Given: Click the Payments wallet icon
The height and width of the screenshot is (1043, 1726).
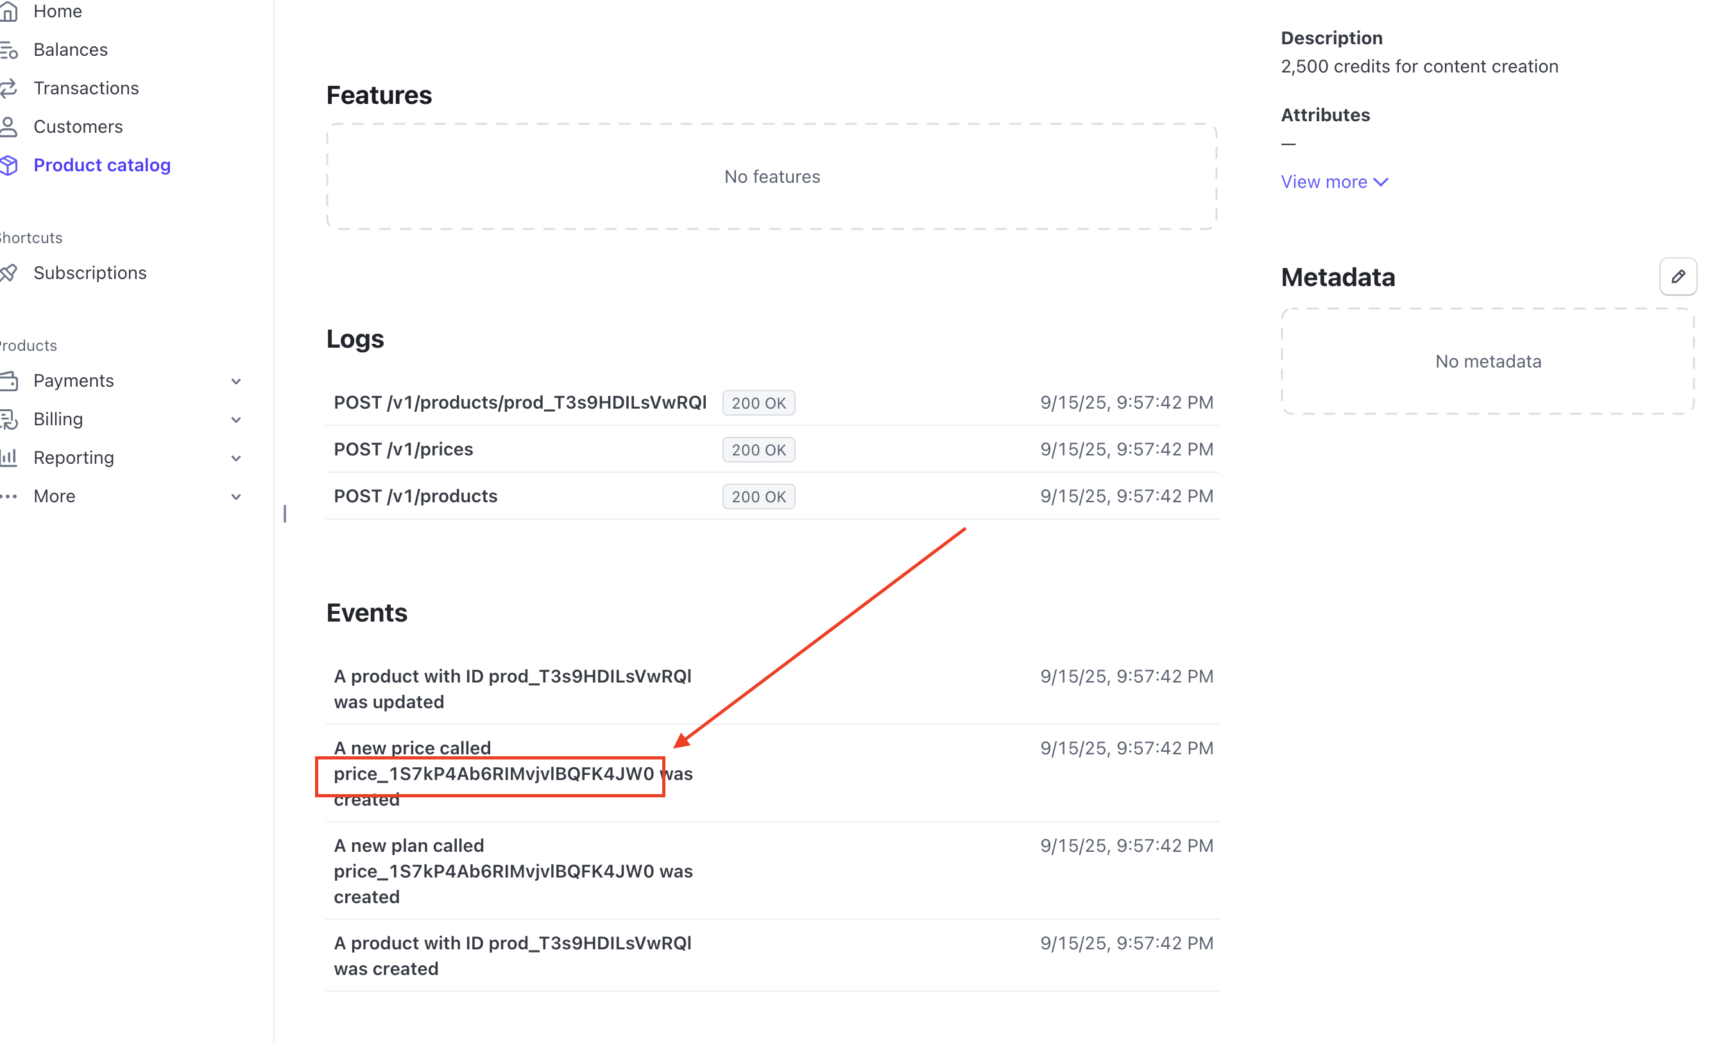Looking at the screenshot, I should [8, 381].
